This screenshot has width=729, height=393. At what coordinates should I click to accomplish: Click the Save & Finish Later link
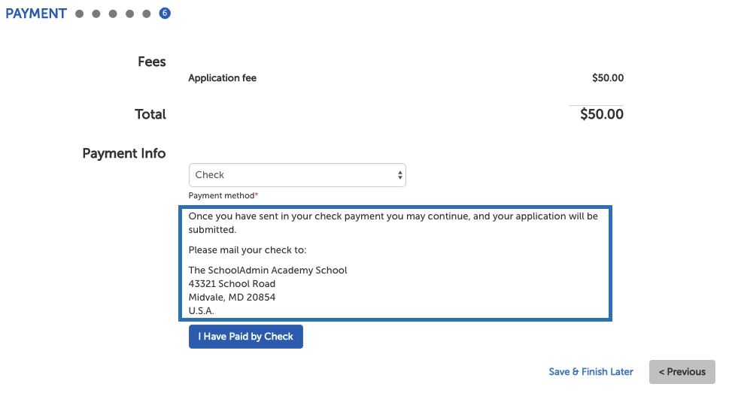(591, 372)
